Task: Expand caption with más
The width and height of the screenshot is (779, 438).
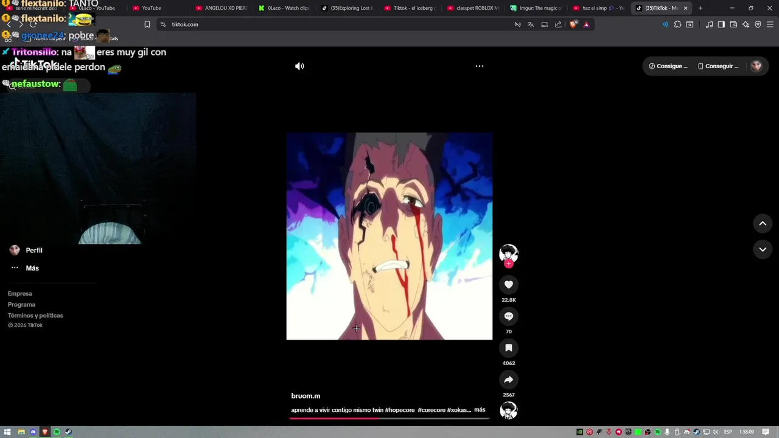Action: [480, 410]
